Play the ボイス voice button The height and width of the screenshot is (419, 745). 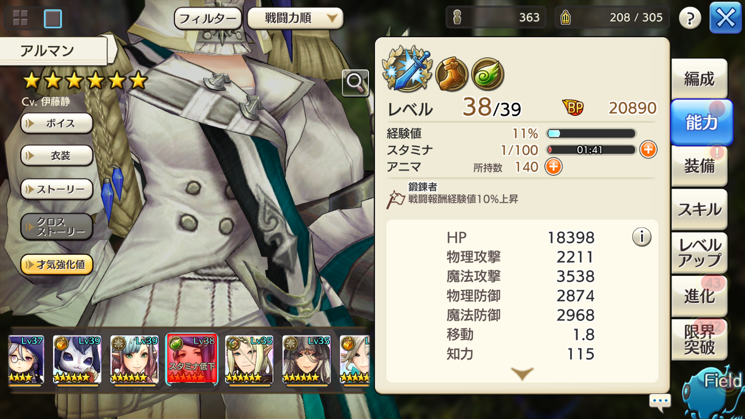point(57,123)
